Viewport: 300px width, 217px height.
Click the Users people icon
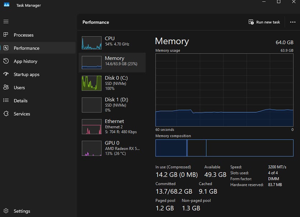pyautogui.click(x=6, y=87)
